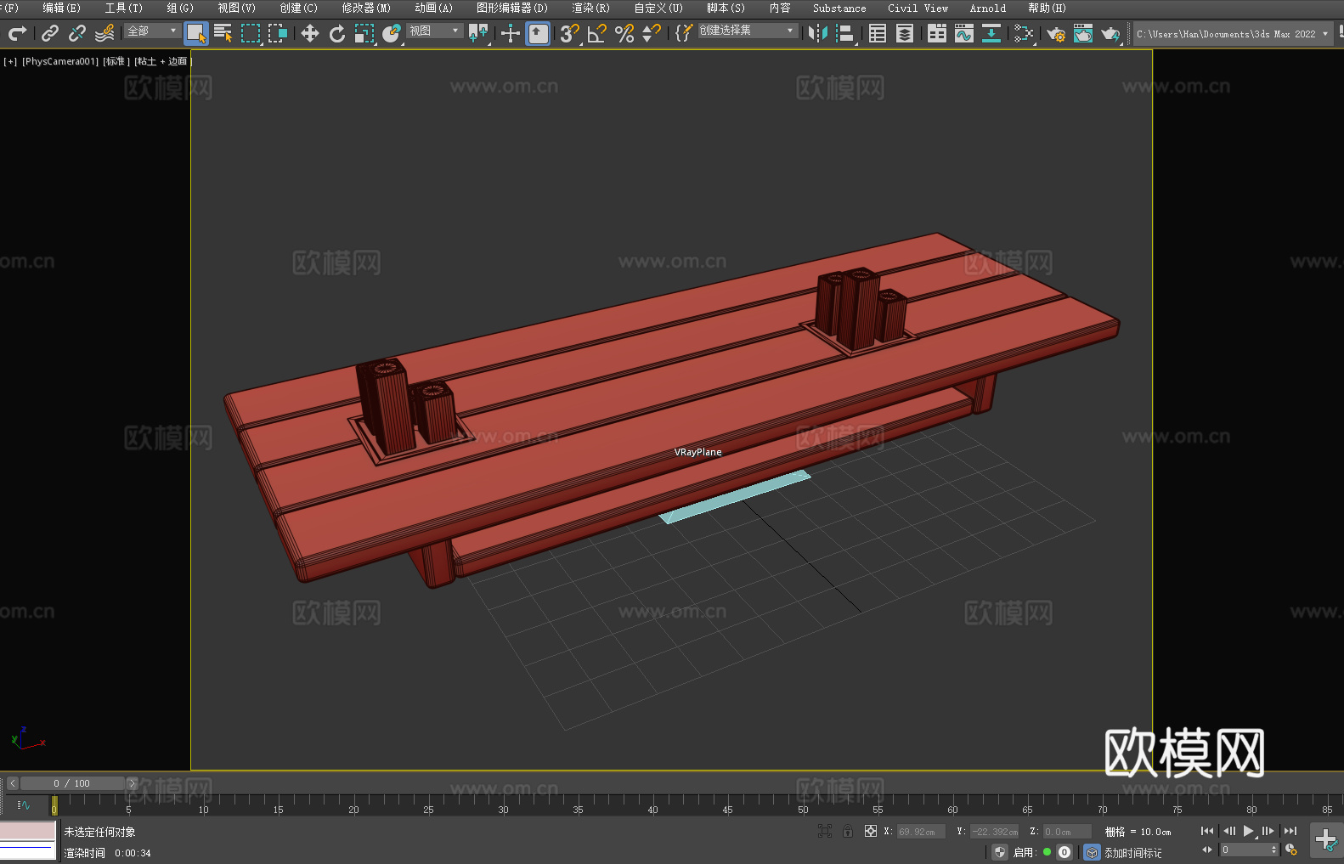
Task: Open the 工具(T) menu
Action: click(x=124, y=8)
